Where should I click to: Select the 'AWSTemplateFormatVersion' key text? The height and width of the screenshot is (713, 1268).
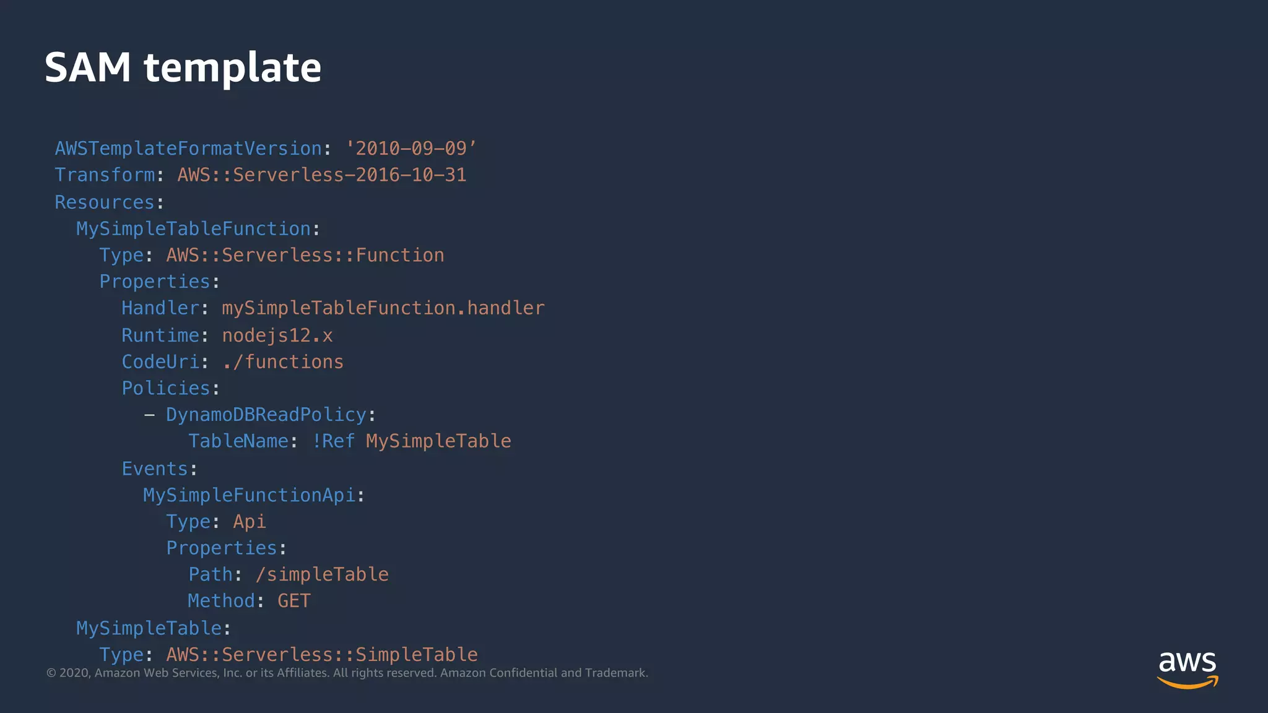pyautogui.click(x=188, y=149)
